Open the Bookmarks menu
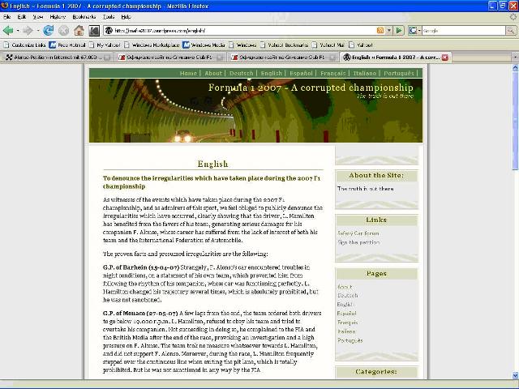Image resolution: width=519 pixels, height=389 pixels. click(x=84, y=17)
